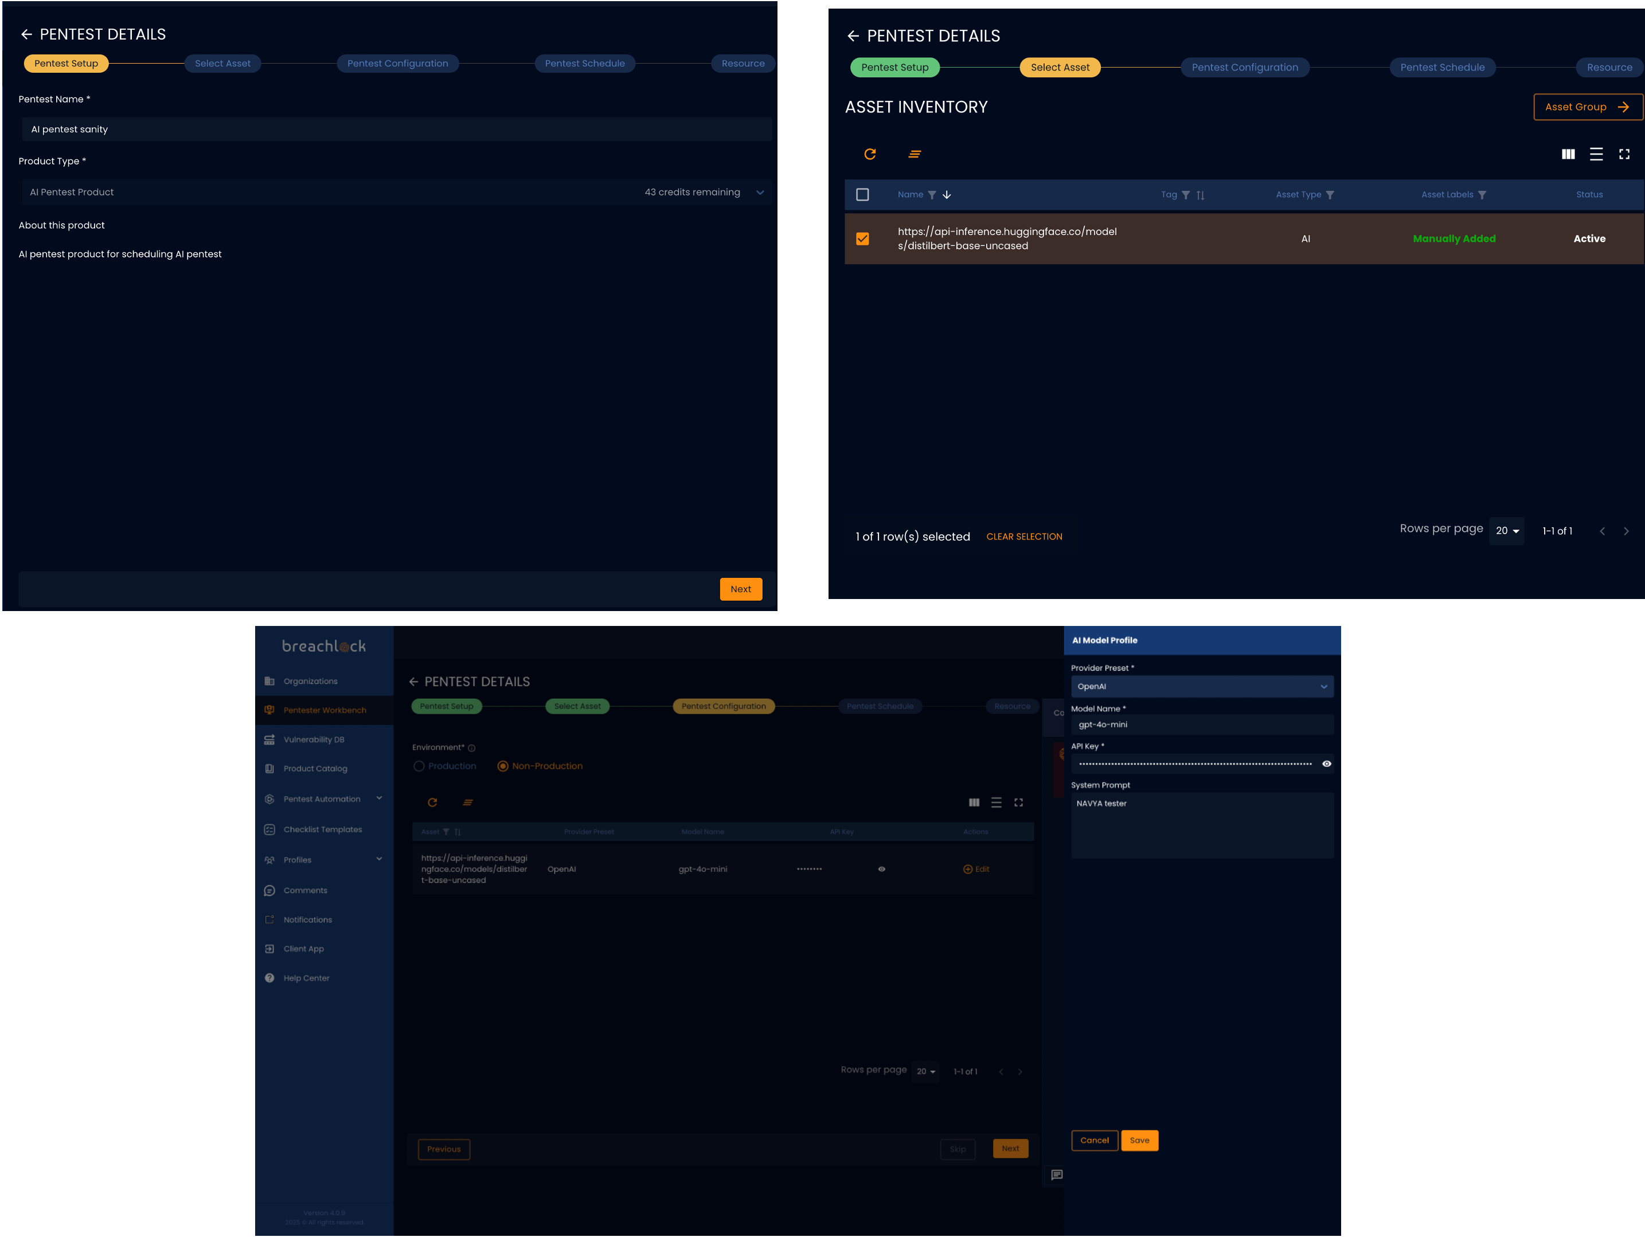The height and width of the screenshot is (1237, 1645).
Task: Clear filters in pentest configuration toolbar
Action: (468, 802)
